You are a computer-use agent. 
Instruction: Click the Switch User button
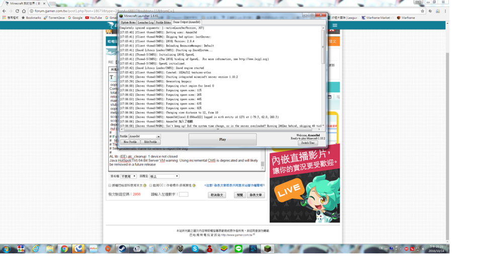(308, 143)
